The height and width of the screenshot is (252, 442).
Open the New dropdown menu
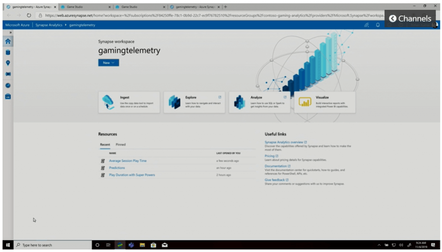[x=108, y=62]
